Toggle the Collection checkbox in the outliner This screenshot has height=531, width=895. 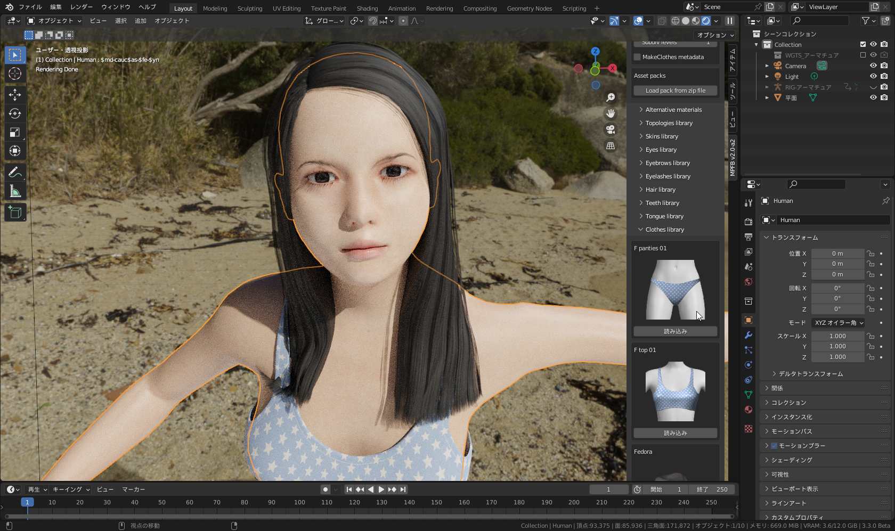click(x=863, y=44)
